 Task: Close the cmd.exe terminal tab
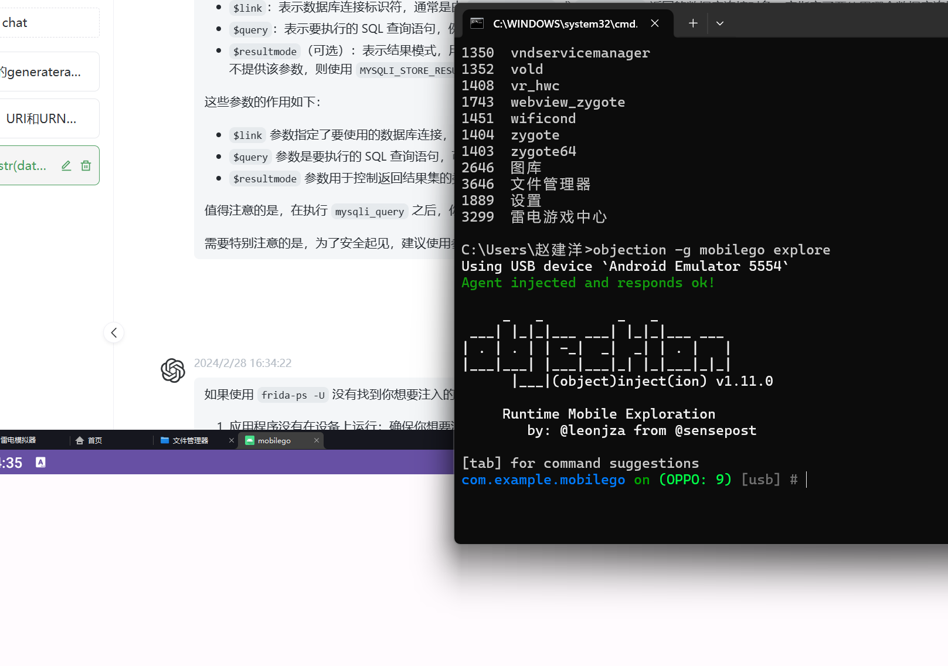(655, 23)
